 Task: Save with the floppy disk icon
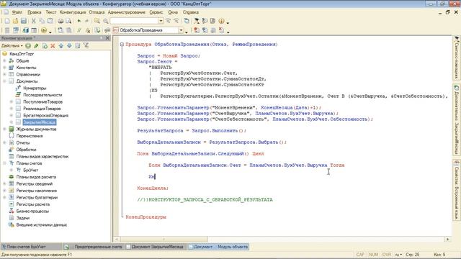[24, 21]
